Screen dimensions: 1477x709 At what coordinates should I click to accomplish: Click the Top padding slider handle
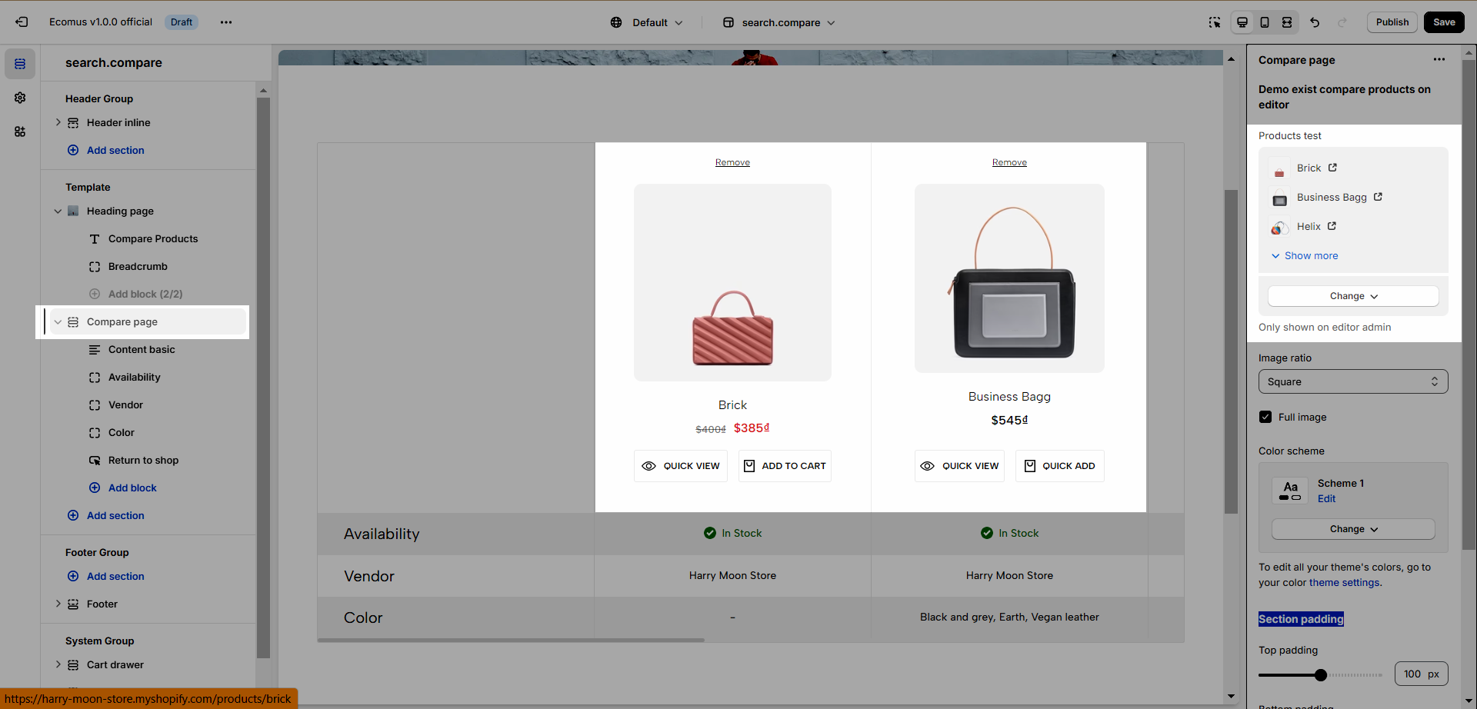coord(1321,675)
